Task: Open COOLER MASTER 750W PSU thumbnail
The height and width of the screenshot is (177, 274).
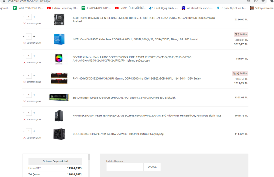Action: tap(59, 134)
